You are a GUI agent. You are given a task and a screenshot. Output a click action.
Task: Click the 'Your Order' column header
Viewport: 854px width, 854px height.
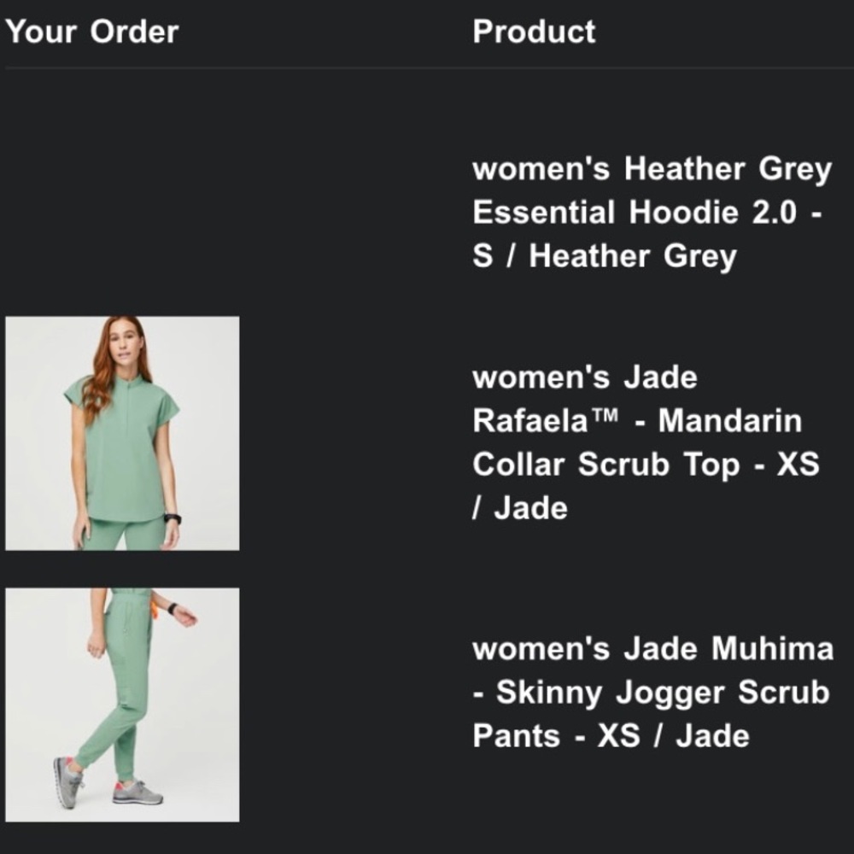coord(92,32)
